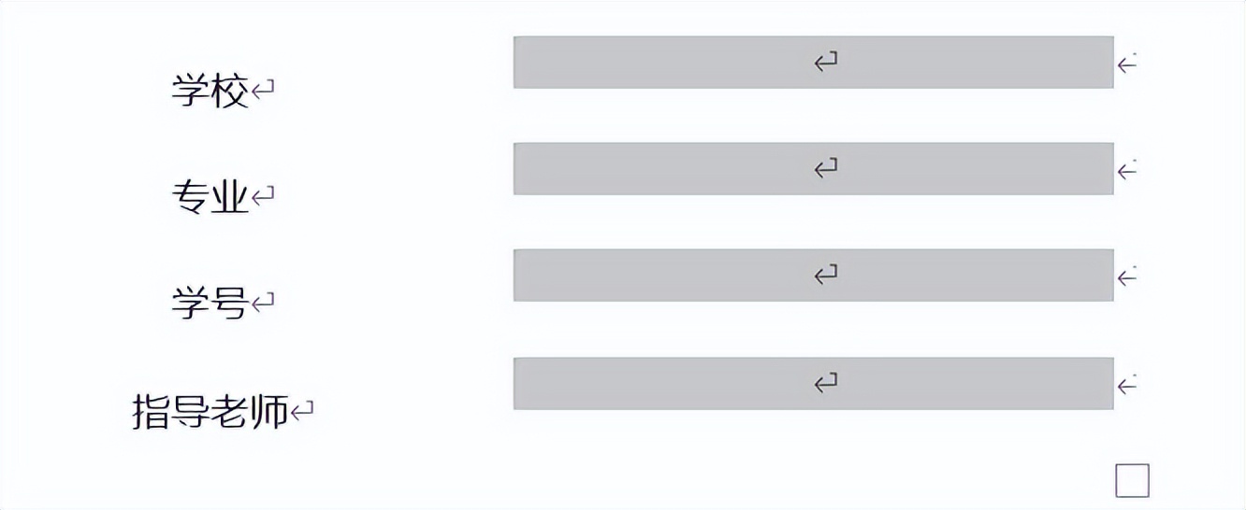1246x510 pixels.
Task: Click the 指导老师 label text
Action: tap(210, 412)
